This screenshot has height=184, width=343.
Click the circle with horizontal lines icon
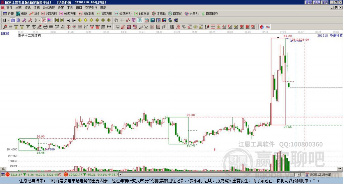click(45, 27)
